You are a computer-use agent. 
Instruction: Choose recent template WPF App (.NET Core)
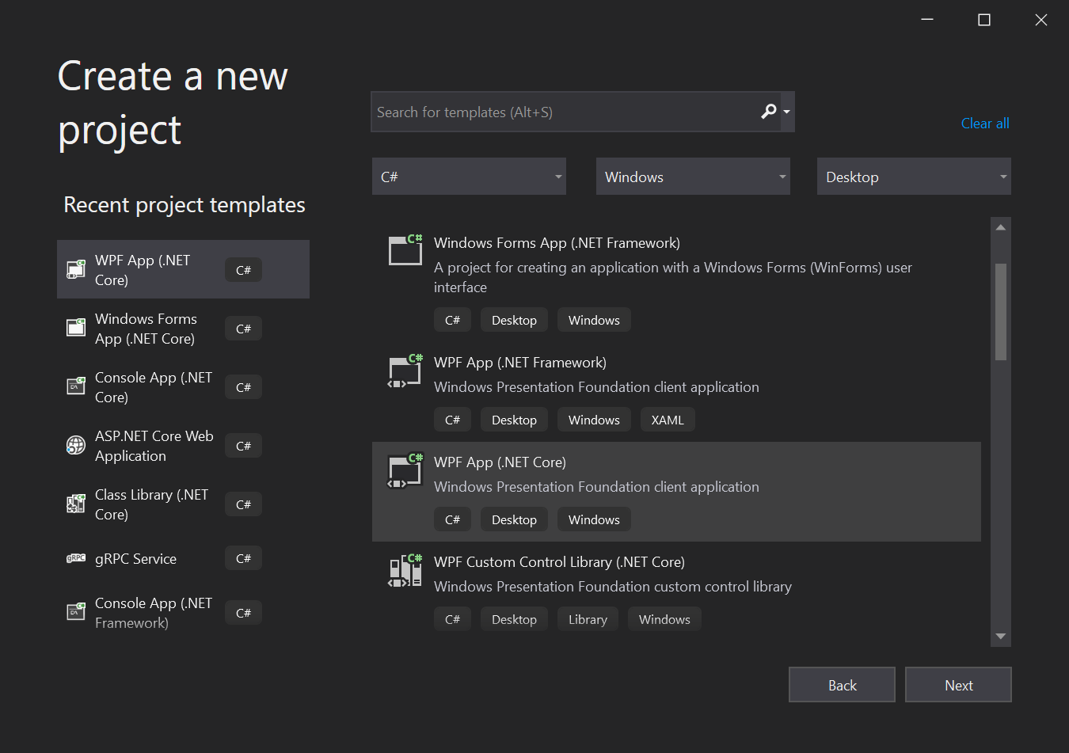coord(183,269)
